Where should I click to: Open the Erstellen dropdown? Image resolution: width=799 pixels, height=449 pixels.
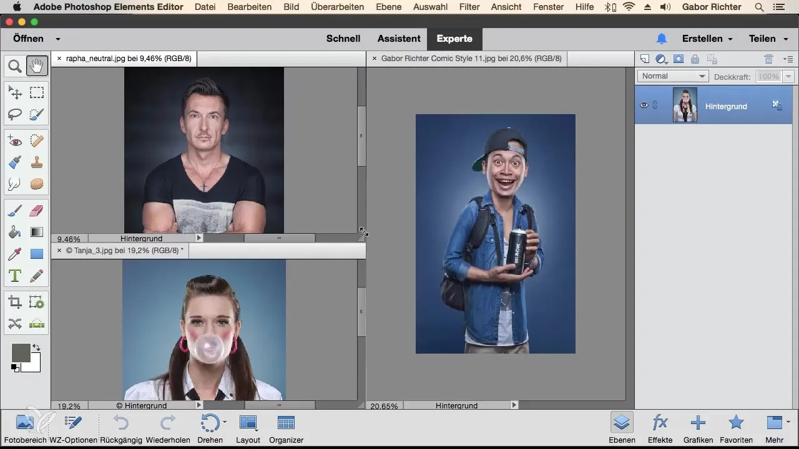[707, 39]
